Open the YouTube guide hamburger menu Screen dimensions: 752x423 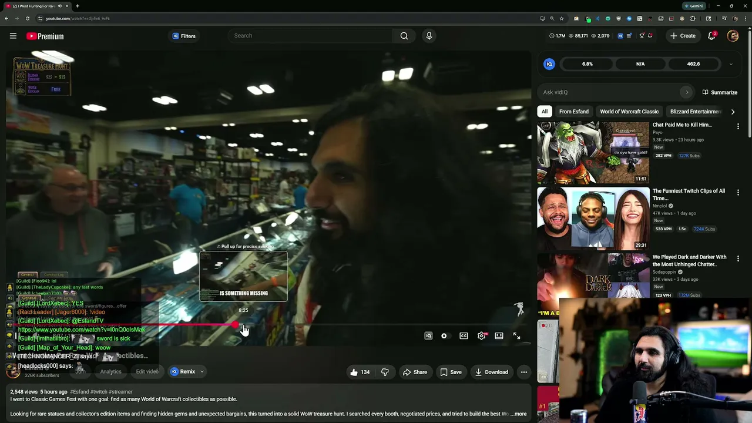pos(13,36)
